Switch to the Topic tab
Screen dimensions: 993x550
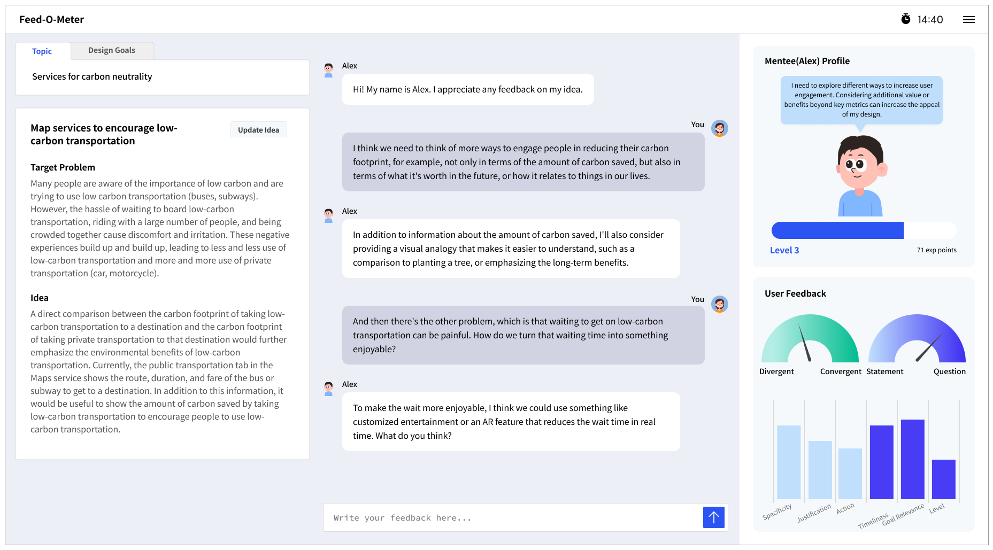coord(42,51)
